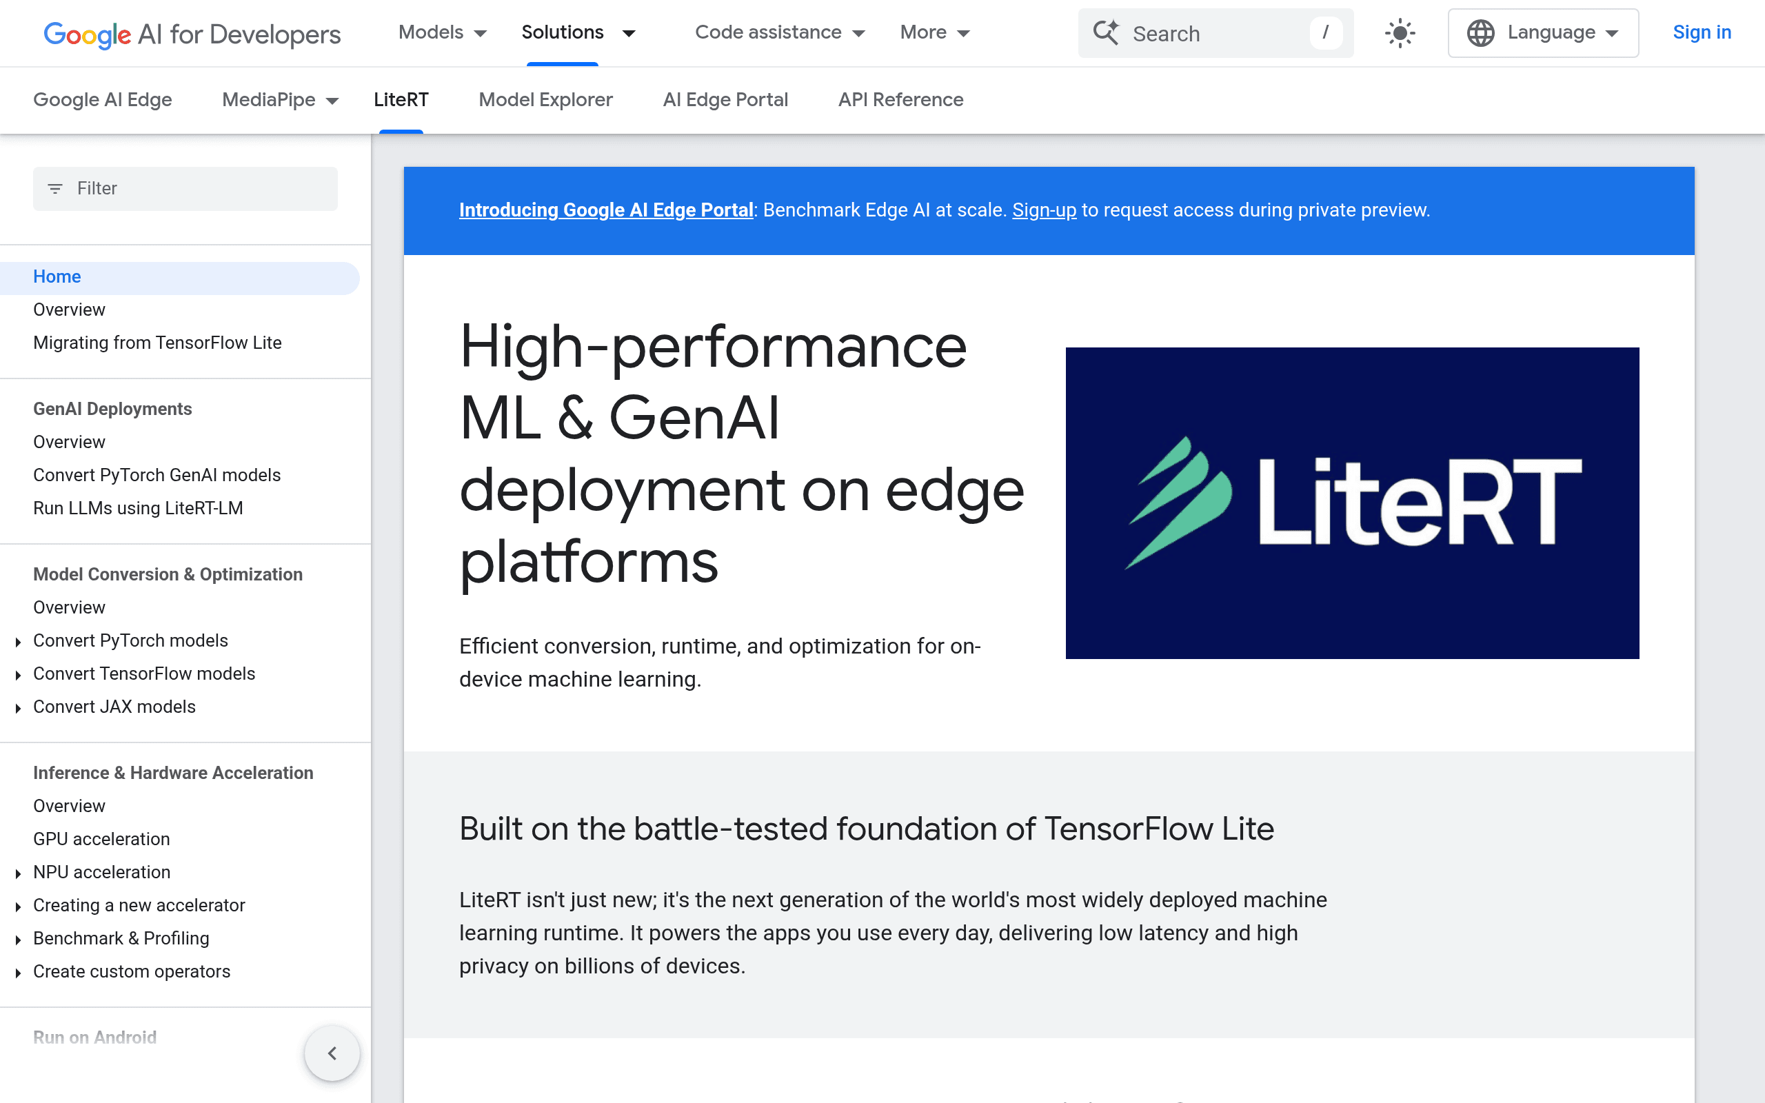Click the Search input field
Image resolution: width=1765 pixels, height=1103 pixels.
click(x=1216, y=33)
